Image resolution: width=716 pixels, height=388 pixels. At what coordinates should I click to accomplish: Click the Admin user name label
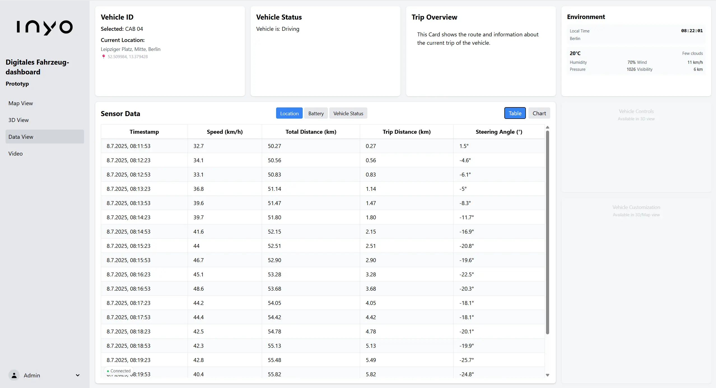click(x=32, y=375)
